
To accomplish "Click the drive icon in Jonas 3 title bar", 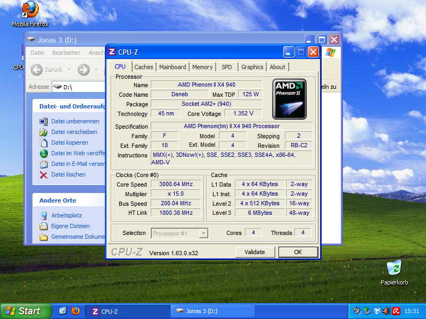I will [31, 39].
